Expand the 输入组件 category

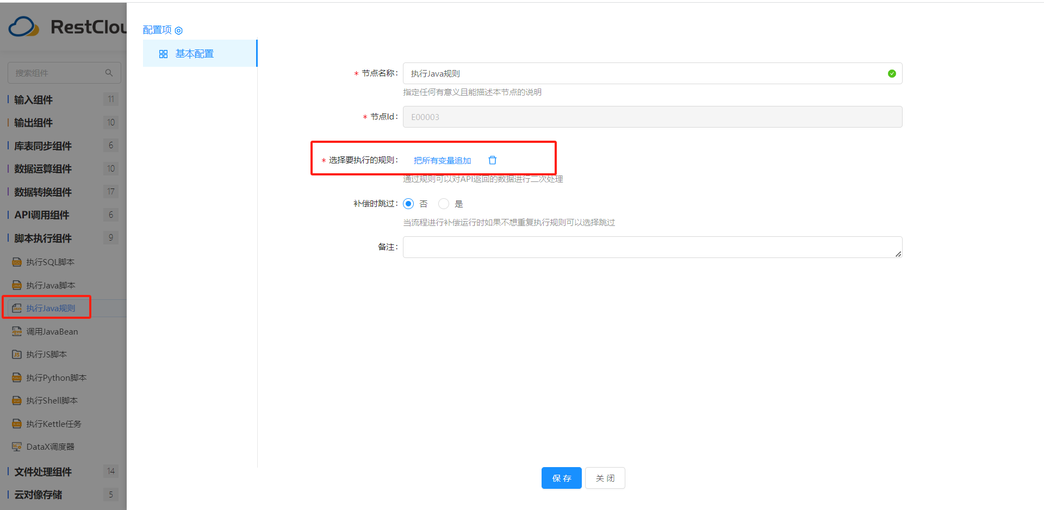click(x=34, y=100)
